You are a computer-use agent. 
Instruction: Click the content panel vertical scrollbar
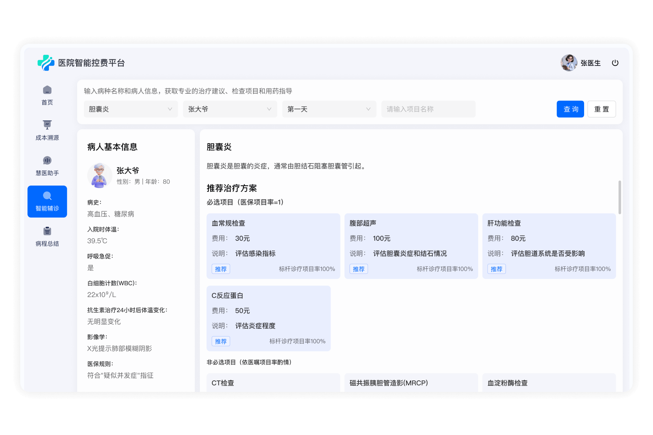coord(619,197)
